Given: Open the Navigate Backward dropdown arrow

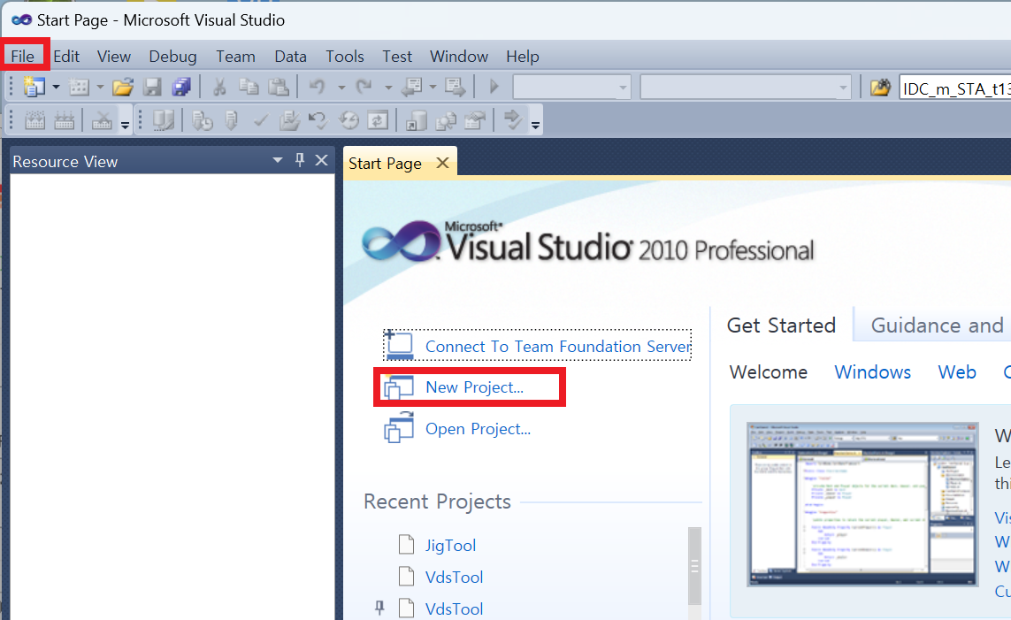Looking at the screenshot, I should 433,87.
